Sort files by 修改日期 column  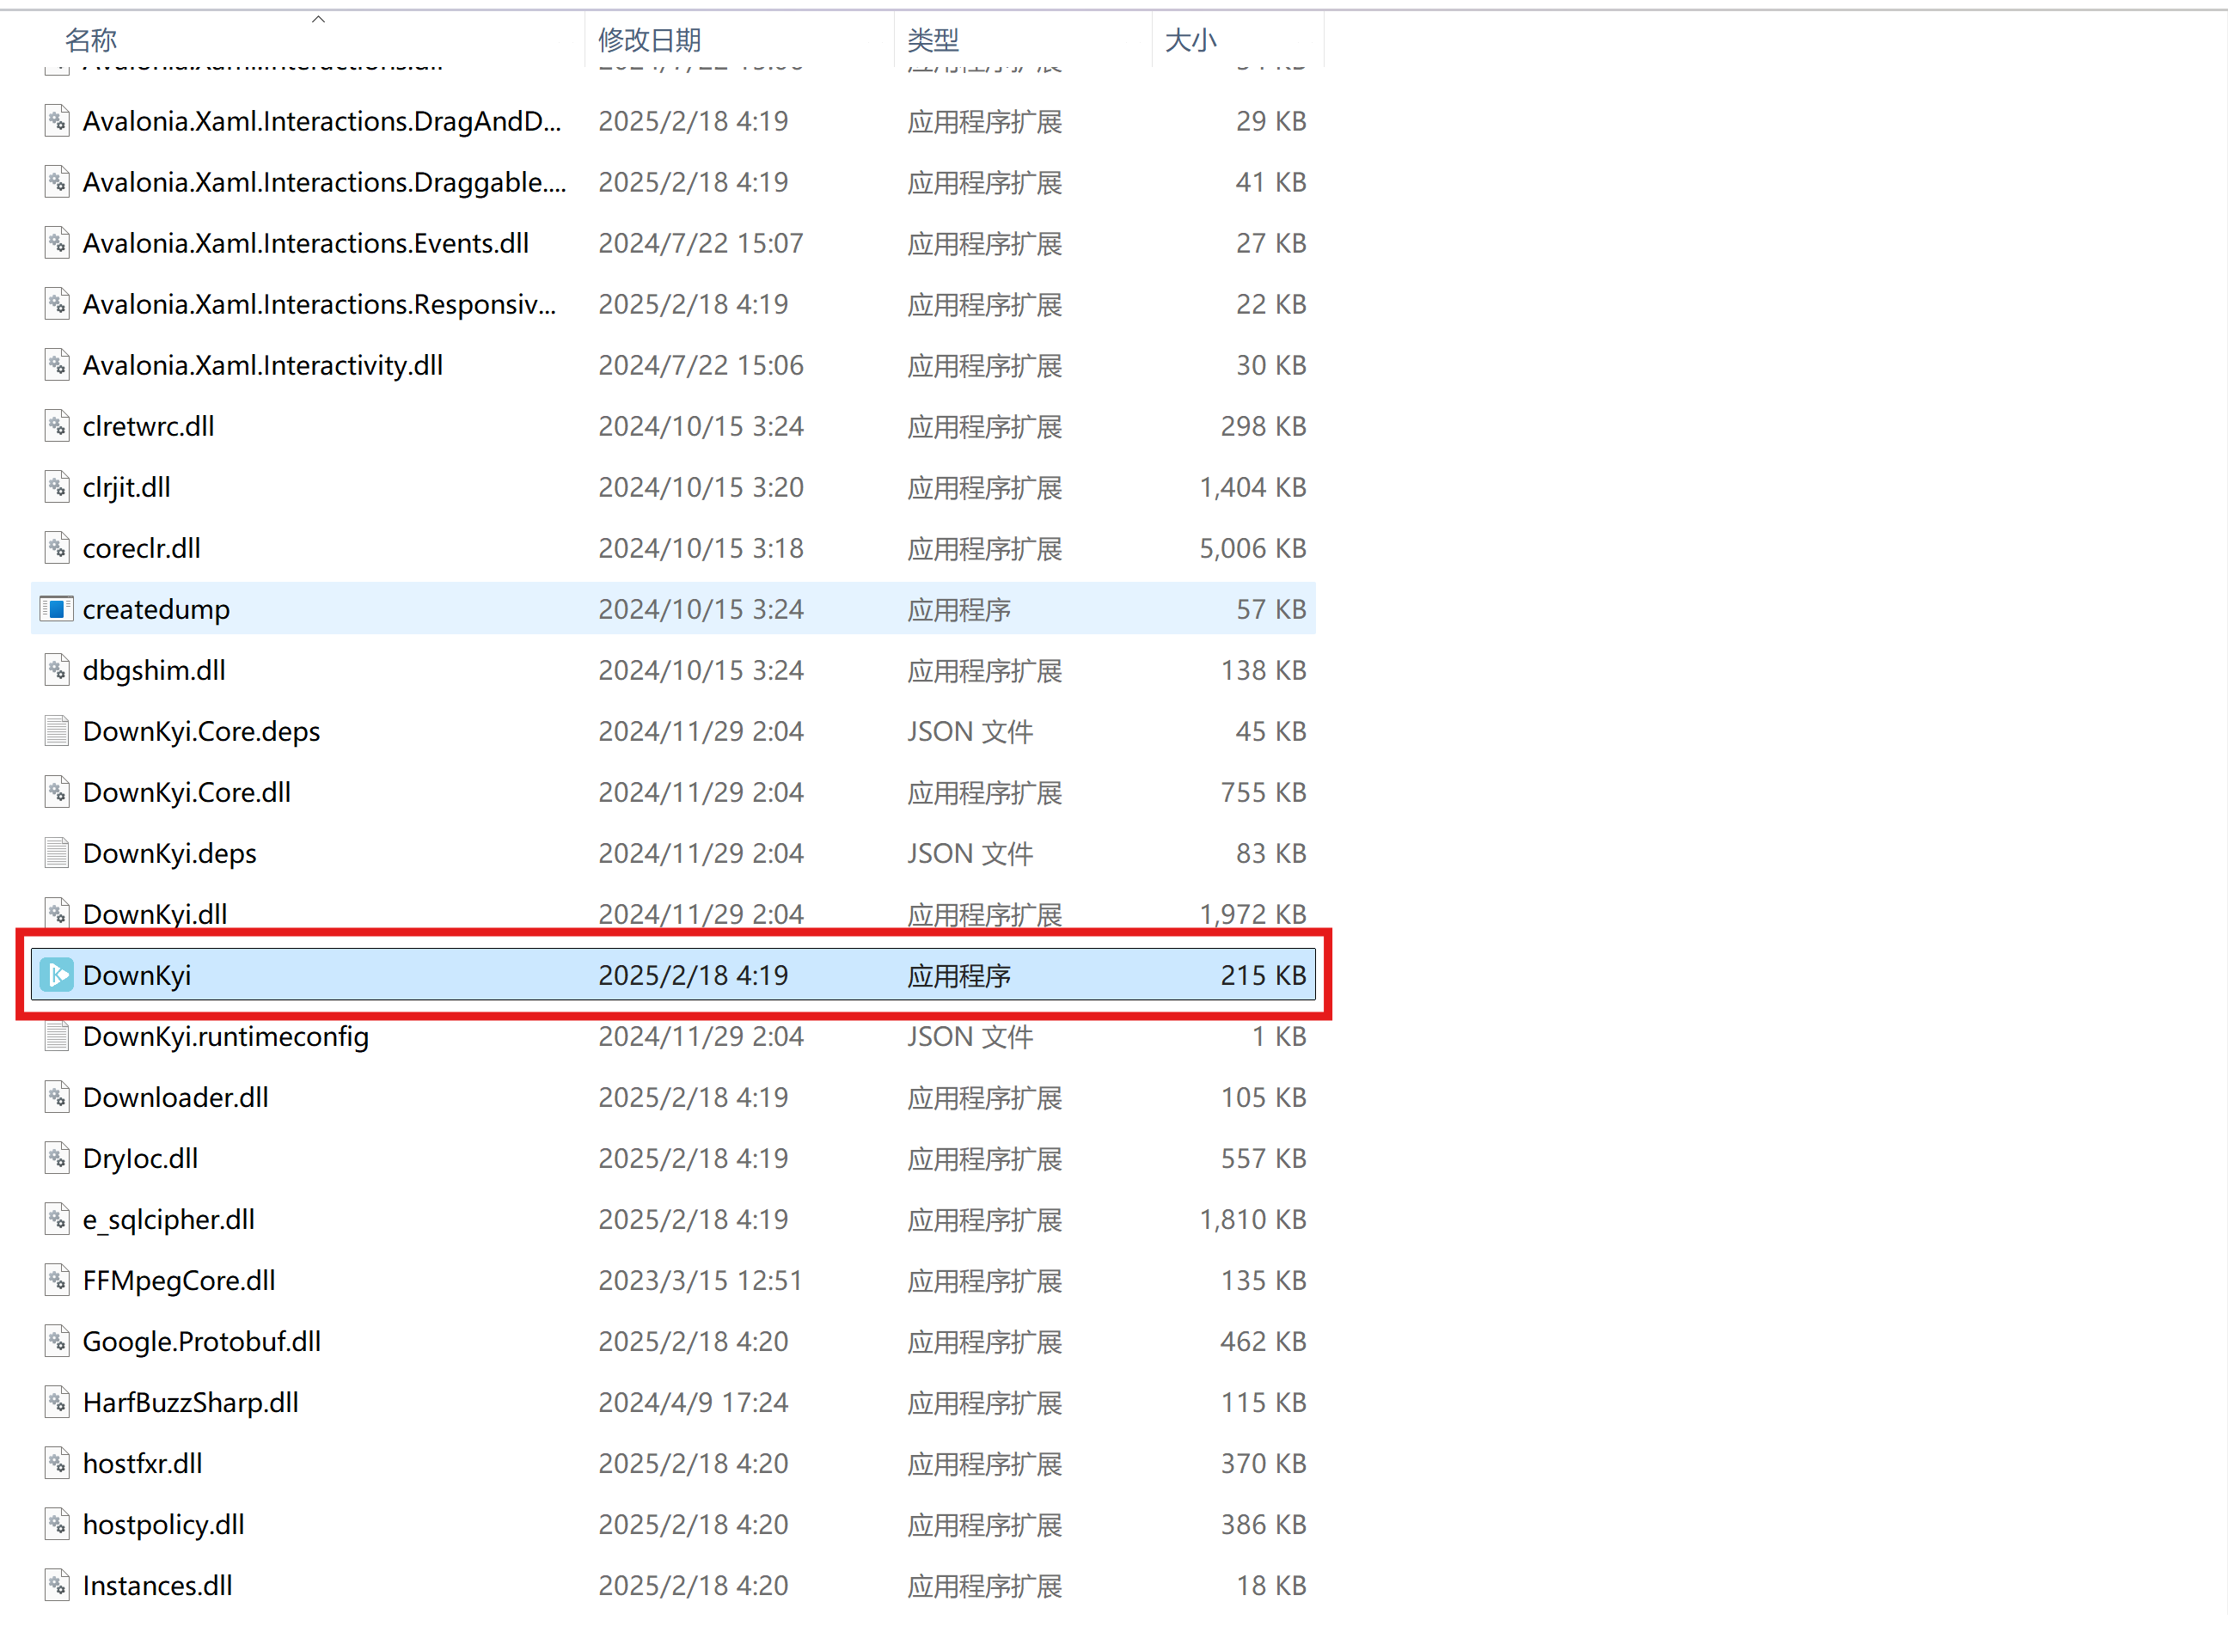pos(649,40)
